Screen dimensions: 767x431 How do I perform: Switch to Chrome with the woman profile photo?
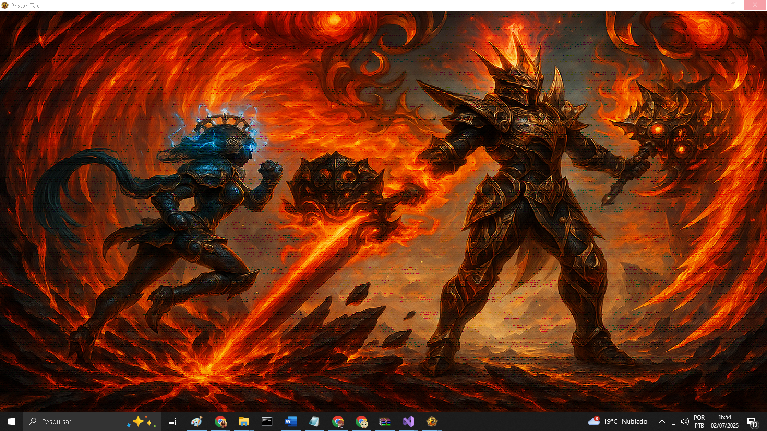pyautogui.click(x=221, y=421)
